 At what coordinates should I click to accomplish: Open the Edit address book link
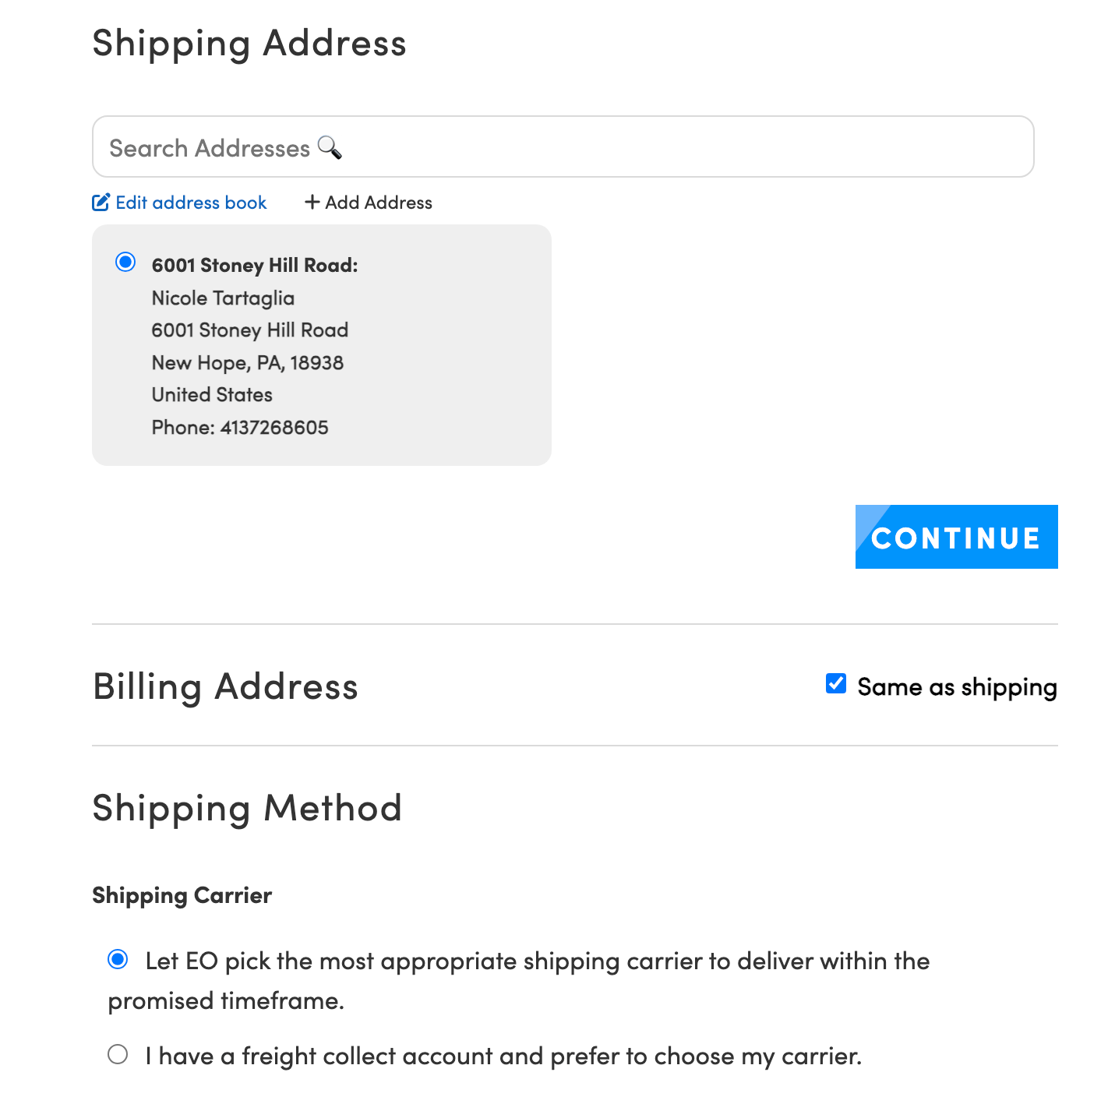pos(191,203)
